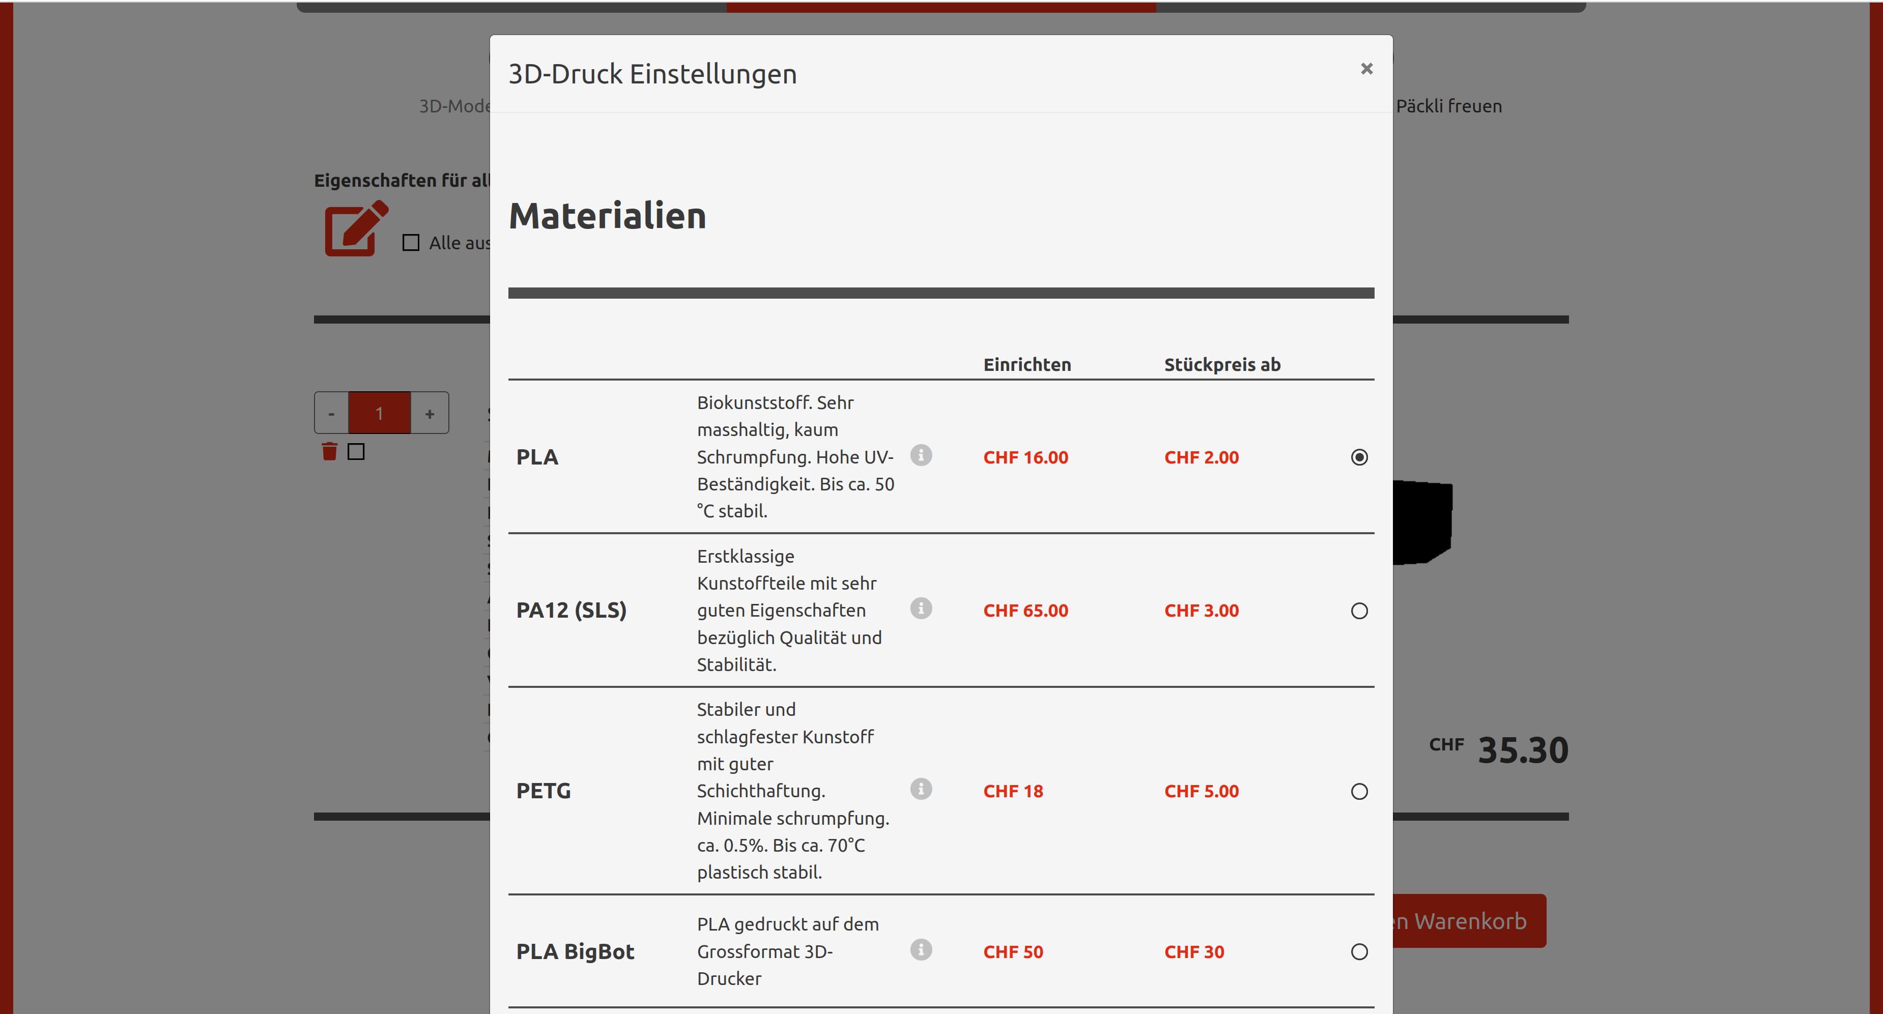Viewport: 1883px width, 1014px height.
Task: Click the 'CHF 2.00' unit price
Action: click(1202, 458)
